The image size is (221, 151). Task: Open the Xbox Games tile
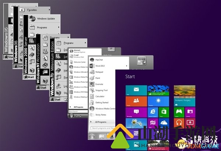click(179, 112)
